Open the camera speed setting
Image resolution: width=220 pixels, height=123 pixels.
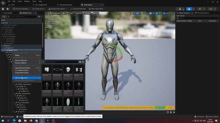pos(172,13)
